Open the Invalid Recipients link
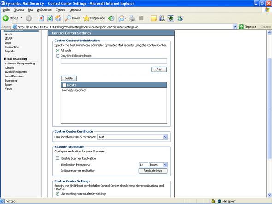The width and height of the screenshot is (272, 204). click(16, 72)
